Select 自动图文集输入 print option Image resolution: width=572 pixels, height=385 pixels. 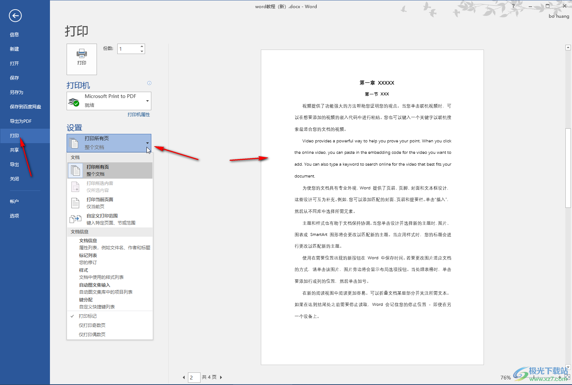click(110, 288)
